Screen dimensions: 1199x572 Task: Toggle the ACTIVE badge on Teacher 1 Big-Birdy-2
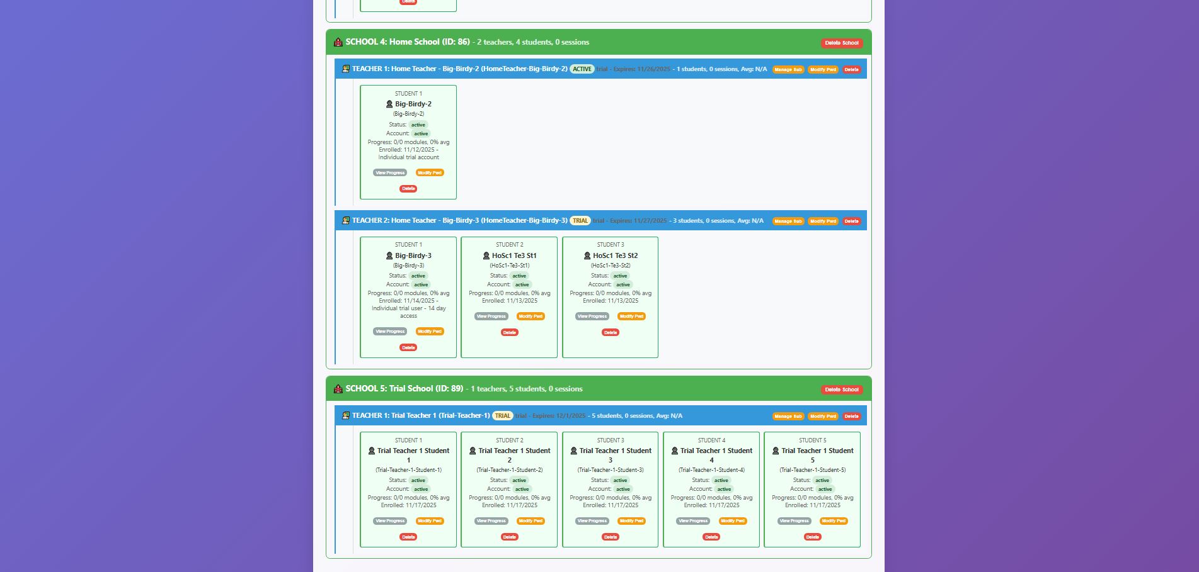tap(582, 69)
